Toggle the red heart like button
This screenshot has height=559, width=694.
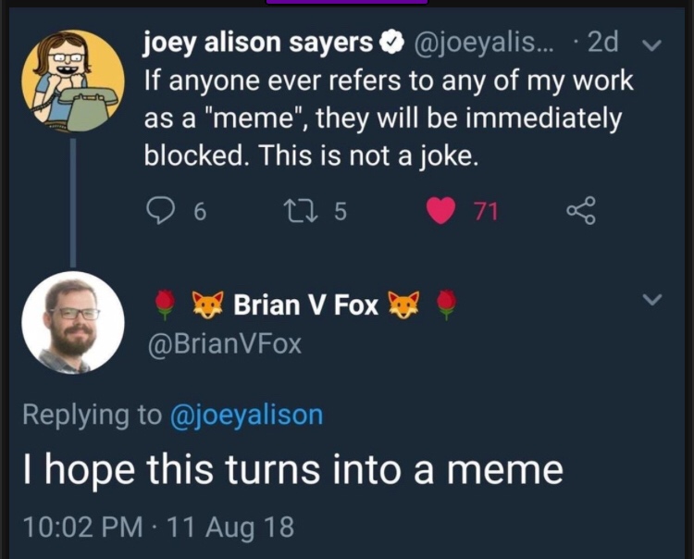pyautogui.click(x=442, y=212)
